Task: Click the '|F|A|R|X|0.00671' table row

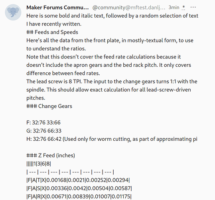Action: coord(79,196)
